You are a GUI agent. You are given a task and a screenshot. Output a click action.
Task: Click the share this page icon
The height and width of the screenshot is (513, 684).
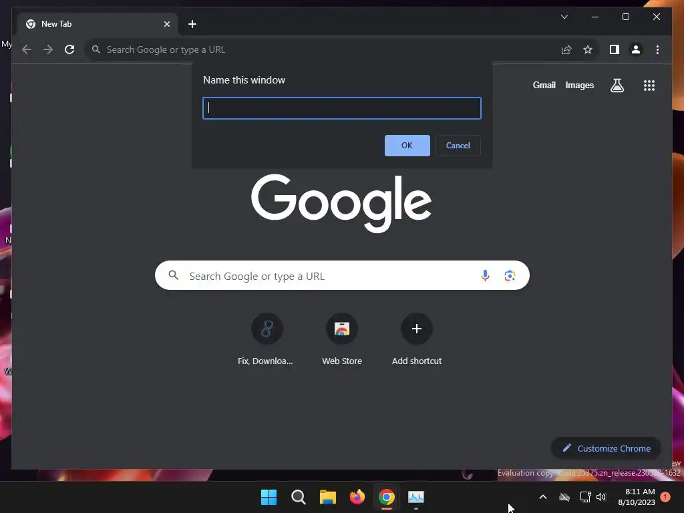pos(566,49)
